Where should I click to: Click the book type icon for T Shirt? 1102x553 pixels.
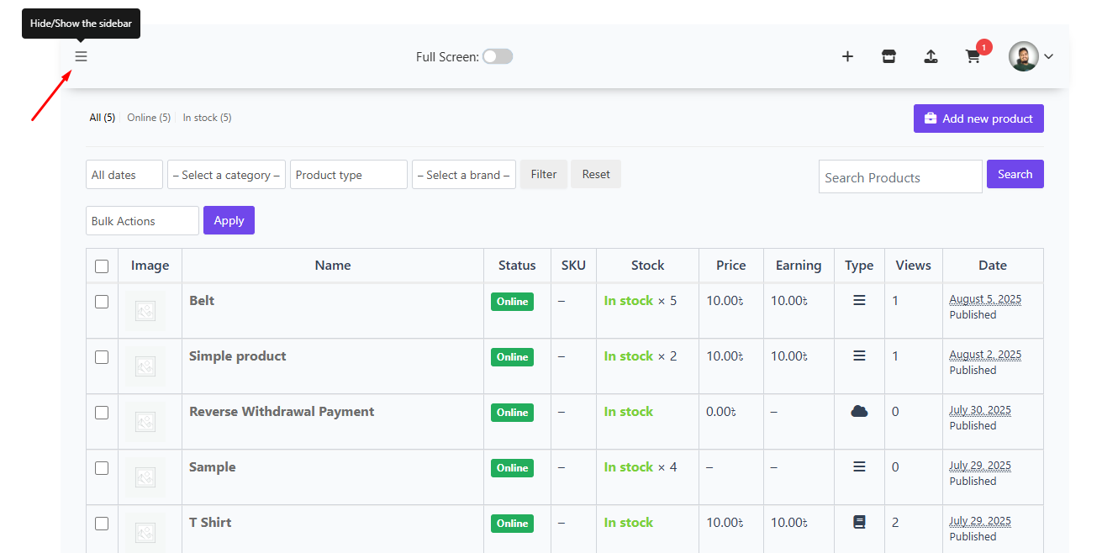859,522
